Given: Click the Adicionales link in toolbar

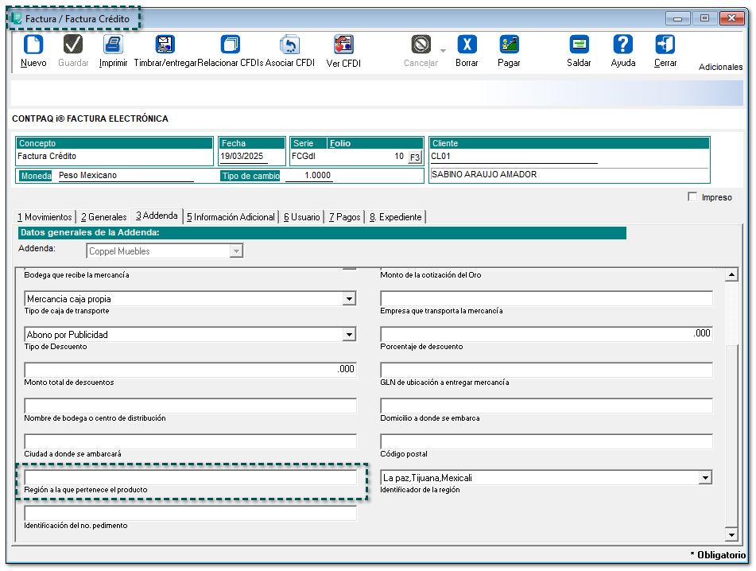Looking at the screenshot, I should click(x=720, y=67).
